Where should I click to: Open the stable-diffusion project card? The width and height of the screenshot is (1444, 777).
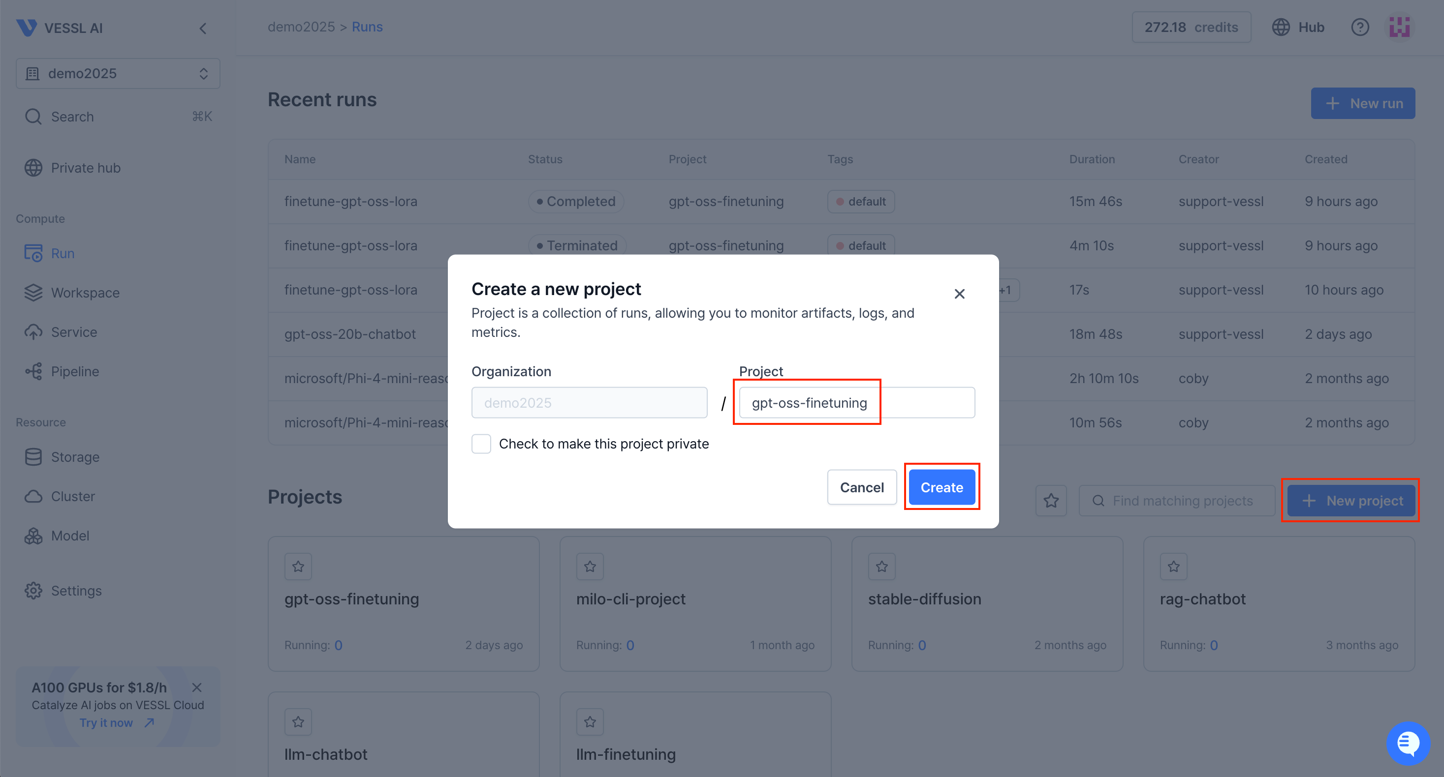coord(987,604)
